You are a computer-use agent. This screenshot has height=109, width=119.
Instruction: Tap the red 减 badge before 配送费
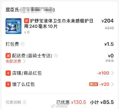[x=8, y=56]
